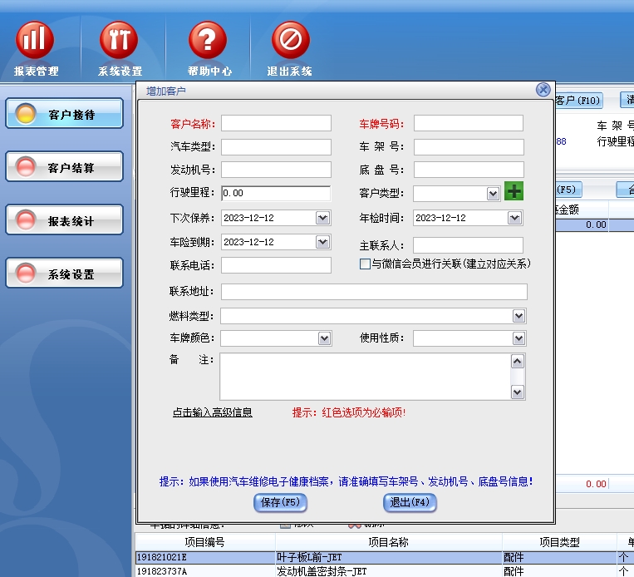Enable 与微信会员进行关联 checkbox
The height and width of the screenshot is (577, 634).
click(x=365, y=264)
